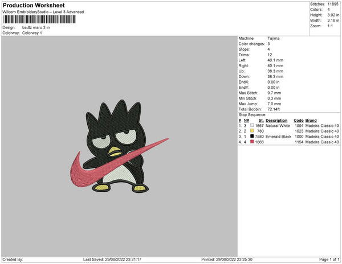Click the barcode under the worksheet title
Viewport: 342px width, 264px height.
coord(39,19)
